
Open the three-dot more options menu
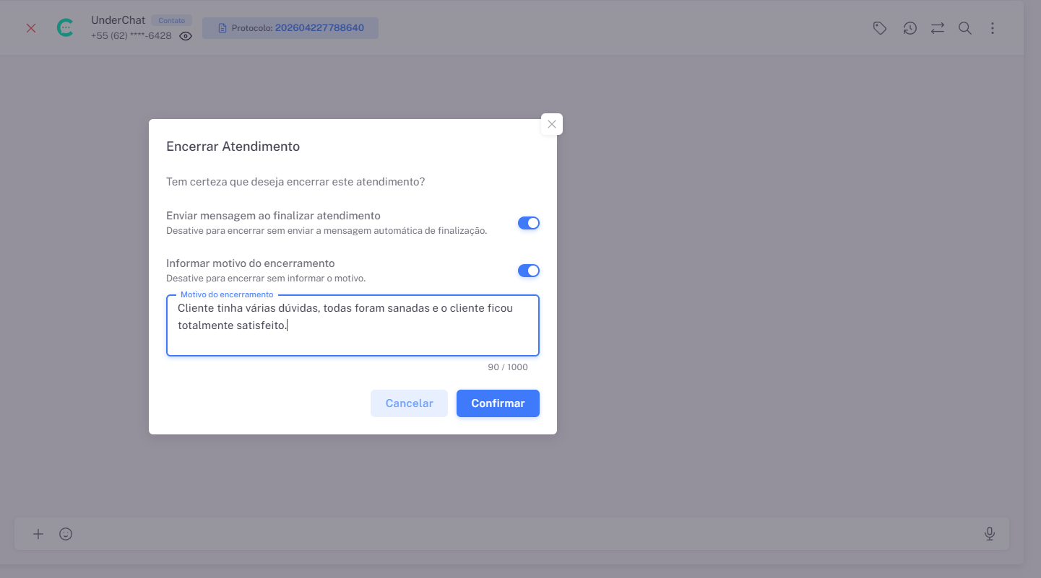point(993,28)
